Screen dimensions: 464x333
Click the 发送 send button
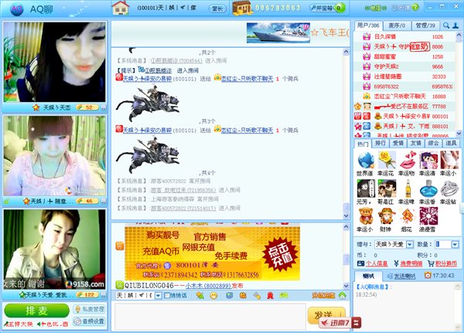pyautogui.click(x=326, y=315)
